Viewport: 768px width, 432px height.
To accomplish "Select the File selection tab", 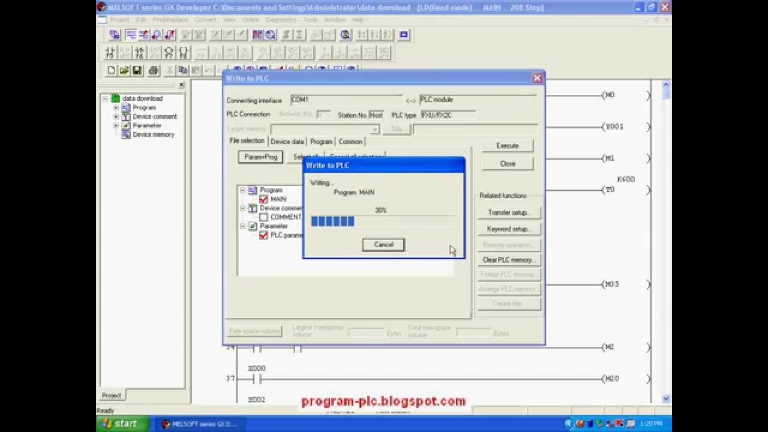I will pyautogui.click(x=247, y=141).
